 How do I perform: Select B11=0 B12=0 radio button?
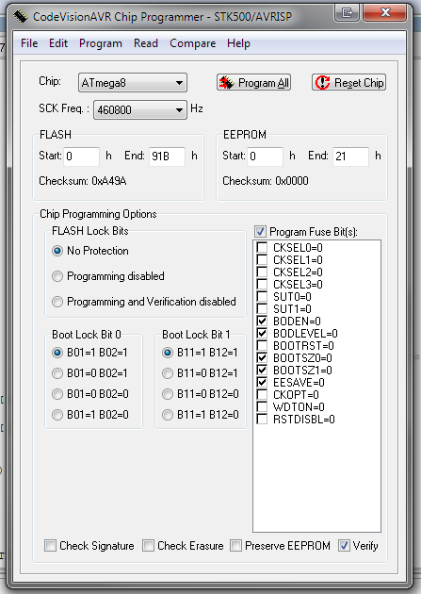point(168,394)
